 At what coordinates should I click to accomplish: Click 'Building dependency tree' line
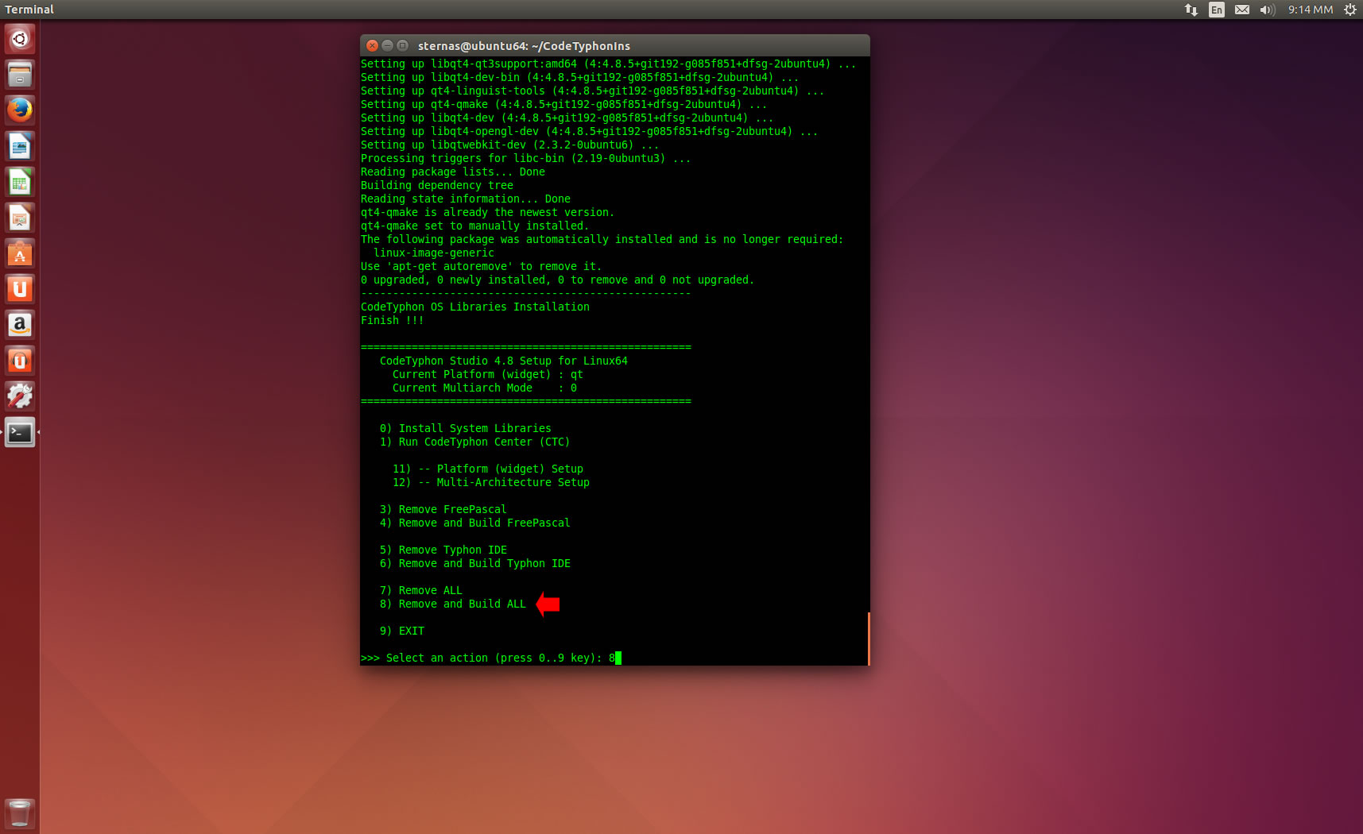click(436, 185)
